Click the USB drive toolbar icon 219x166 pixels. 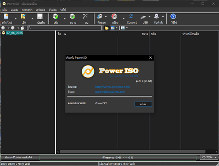point(143,17)
